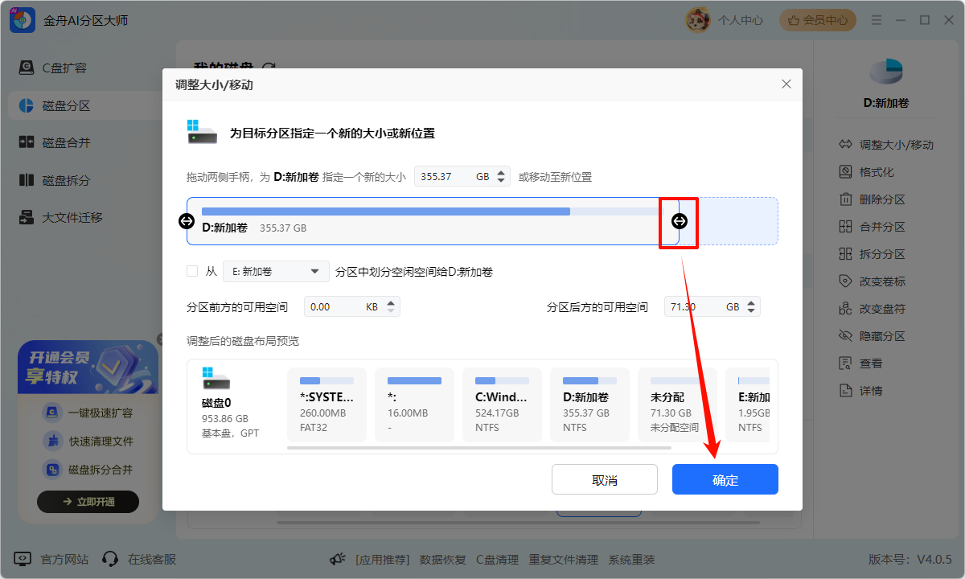Enable allocating free space from E: 新加卷
The image size is (965, 579).
192,271
